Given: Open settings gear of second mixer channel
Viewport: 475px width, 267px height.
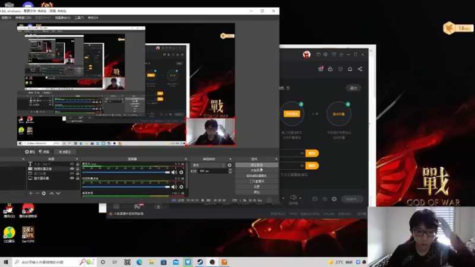Looking at the screenshot, I should [x=181, y=187].
